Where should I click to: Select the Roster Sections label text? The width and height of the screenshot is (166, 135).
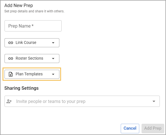tap(30, 58)
